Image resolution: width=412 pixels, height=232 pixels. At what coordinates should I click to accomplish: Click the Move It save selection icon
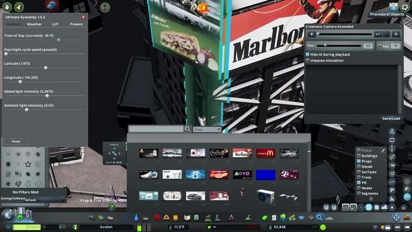[x=326, y=208]
